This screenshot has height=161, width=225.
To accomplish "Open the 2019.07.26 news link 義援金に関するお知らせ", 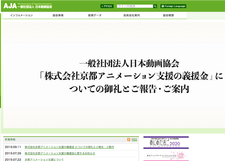I will click(60, 153).
